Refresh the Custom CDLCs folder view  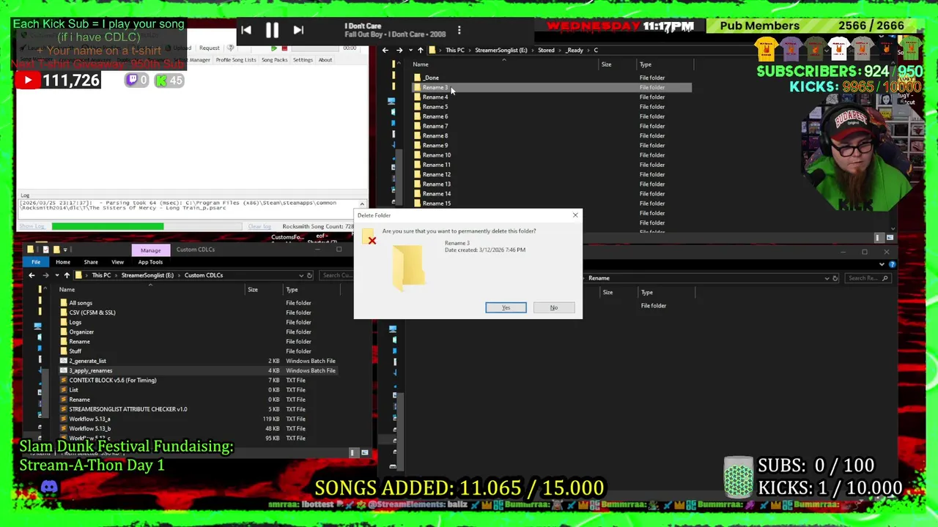(x=309, y=275)
